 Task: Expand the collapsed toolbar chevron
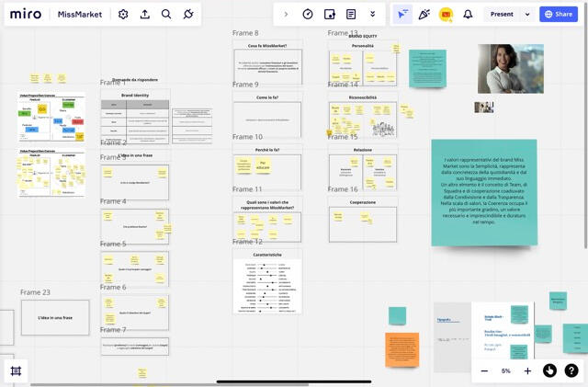click(286, 15)
